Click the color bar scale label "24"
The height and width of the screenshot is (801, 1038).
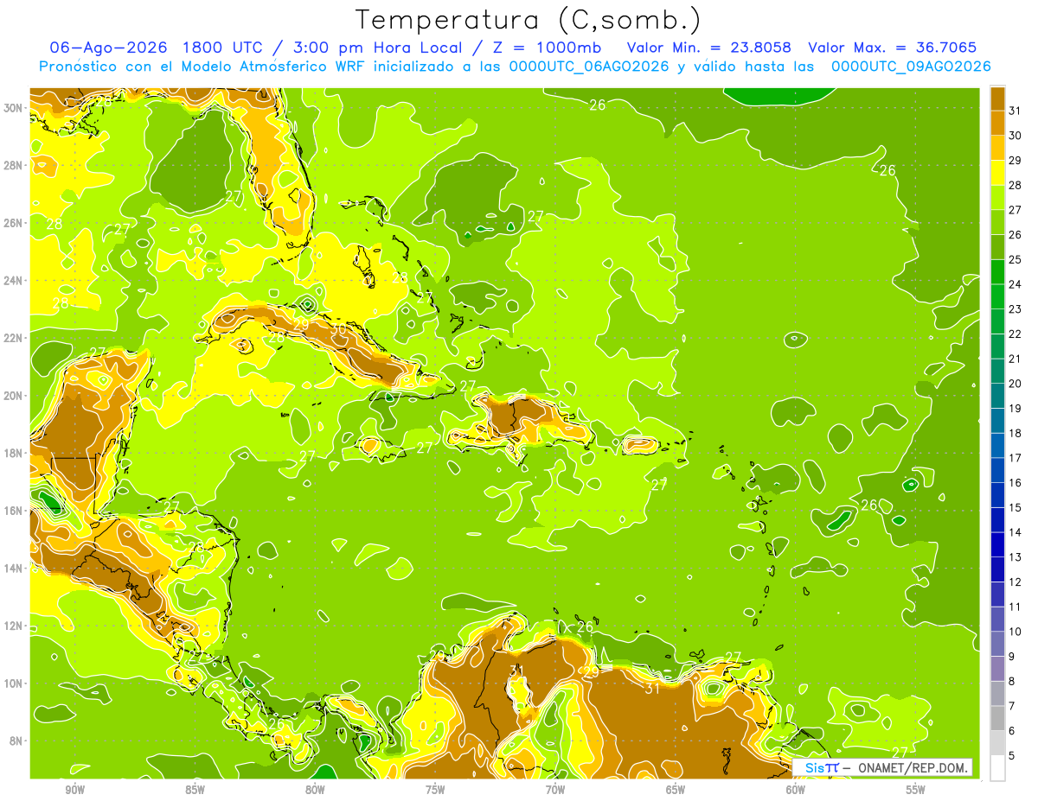pos(1015,284)
